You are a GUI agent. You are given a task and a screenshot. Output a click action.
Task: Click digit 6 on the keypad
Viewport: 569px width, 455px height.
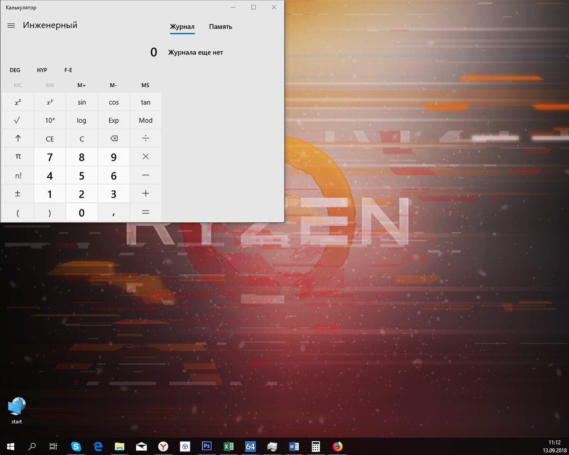pyautogui.click(x=114, y=175)
